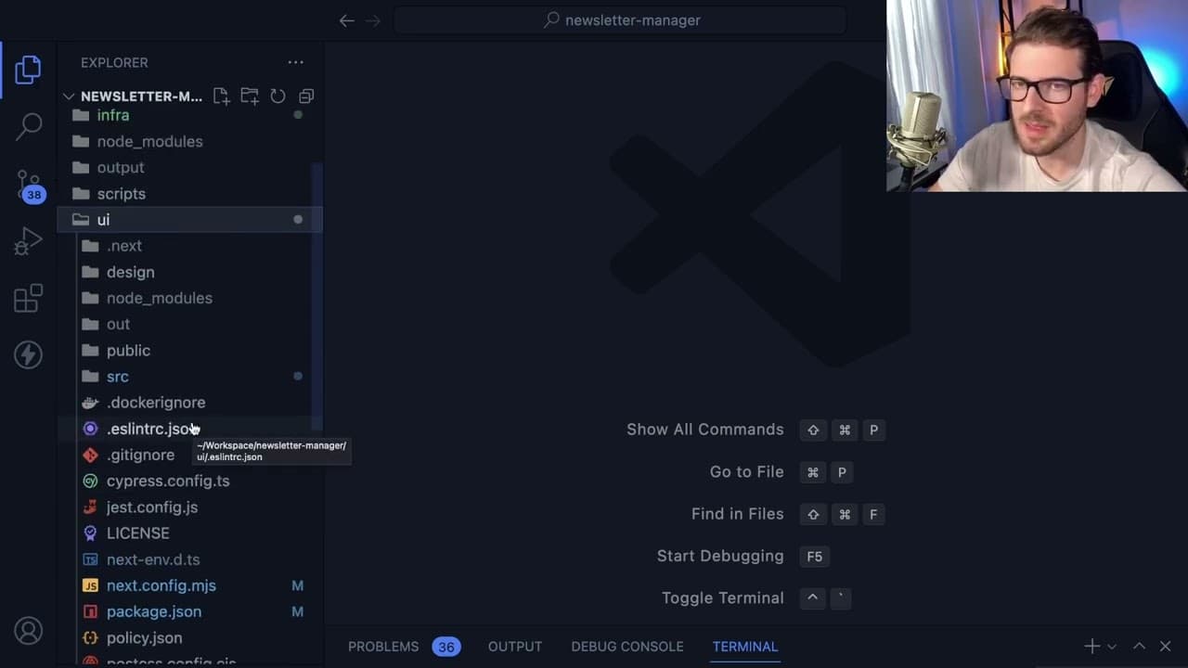The image size is (1188, 668).
Task: Go forward with the right arrow
Action: 373,20
